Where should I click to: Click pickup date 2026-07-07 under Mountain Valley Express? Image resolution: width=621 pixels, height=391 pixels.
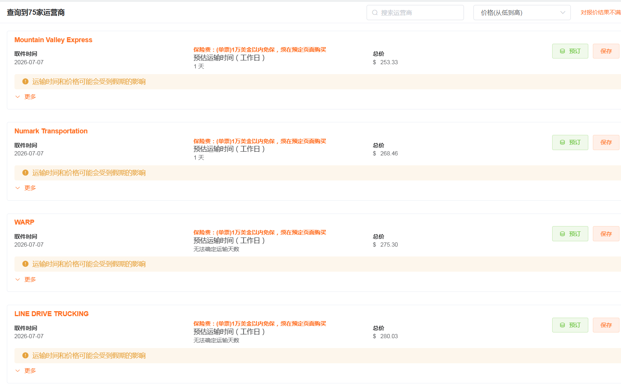(x=29, y=62)
